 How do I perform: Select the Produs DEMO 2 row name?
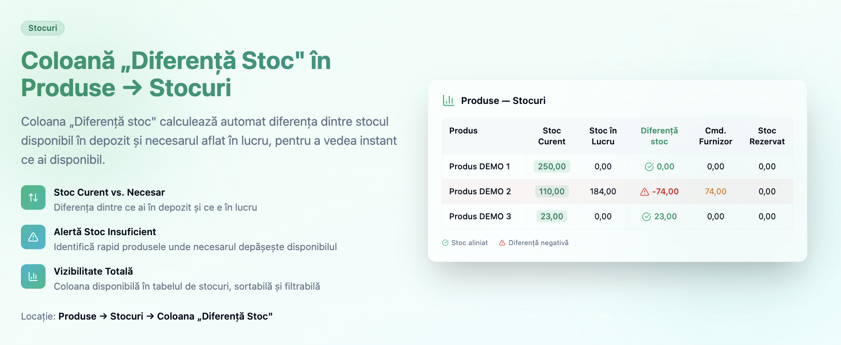[x=480, y=192]
